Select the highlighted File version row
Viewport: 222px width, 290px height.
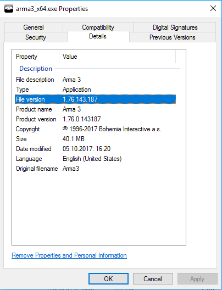tap(95, 99)
